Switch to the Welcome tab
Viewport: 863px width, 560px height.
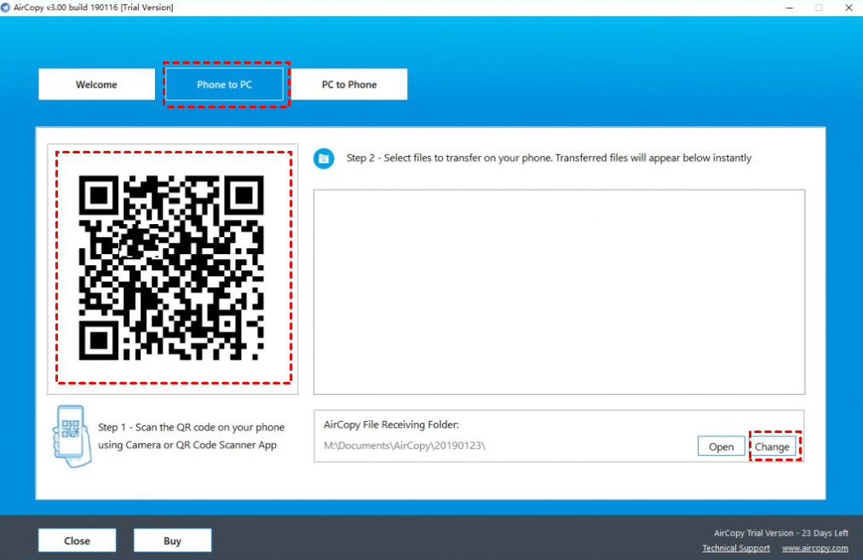pyautogui.click(x=96, y=84)
